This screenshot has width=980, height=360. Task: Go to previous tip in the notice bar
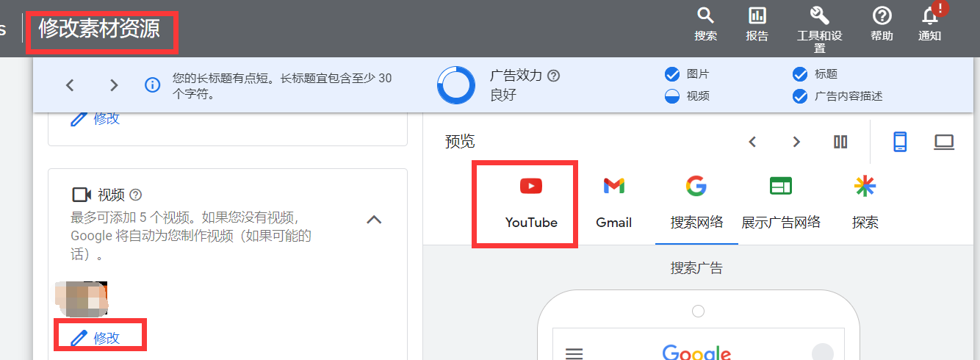pos(70,85)
